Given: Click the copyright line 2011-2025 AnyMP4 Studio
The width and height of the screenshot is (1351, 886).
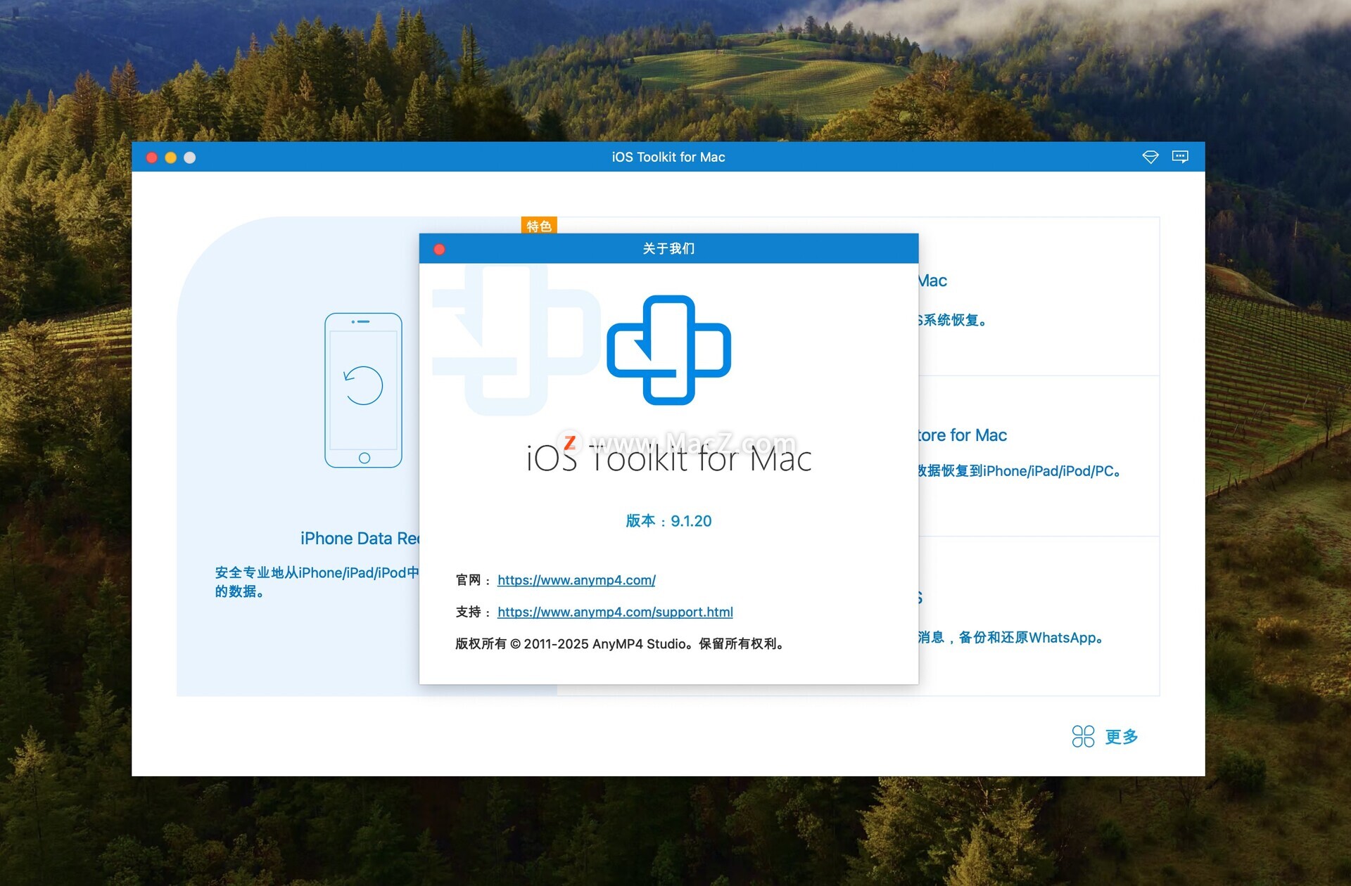Looking at the screenshot, I should 620,643.
